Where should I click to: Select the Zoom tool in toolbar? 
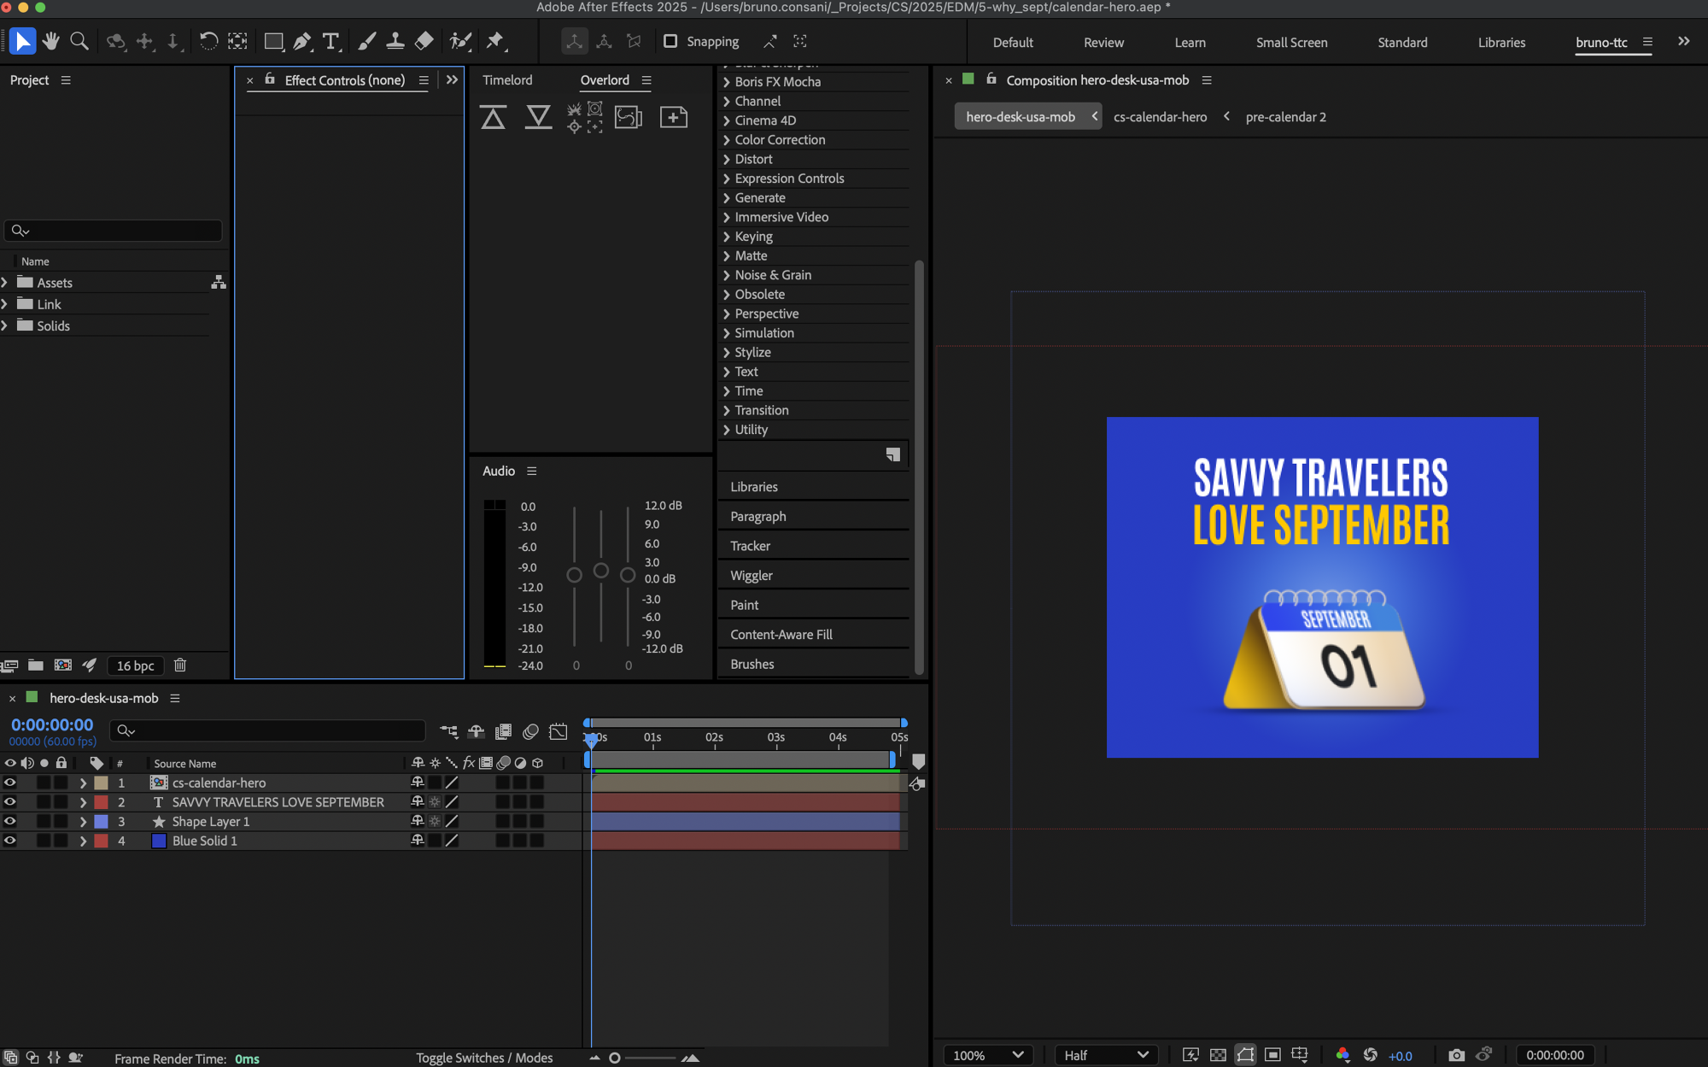tap(79, 41)
